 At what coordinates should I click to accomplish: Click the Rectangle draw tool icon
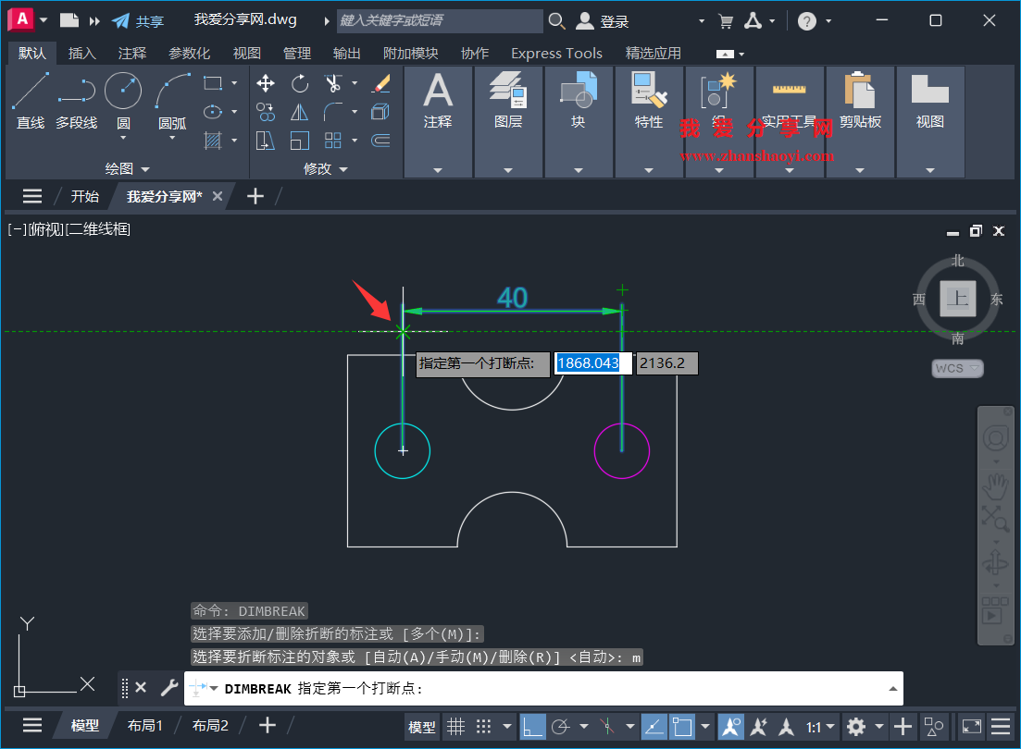pos(212,83)
